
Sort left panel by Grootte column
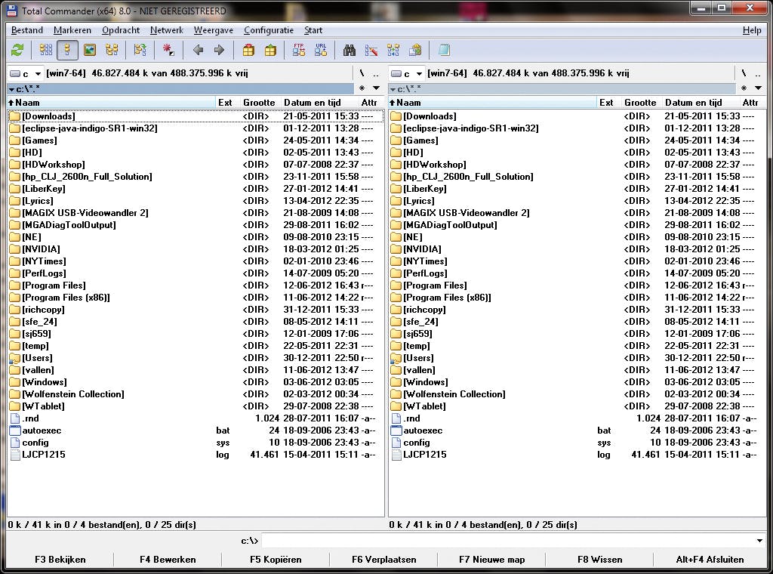tap(259, 103)
